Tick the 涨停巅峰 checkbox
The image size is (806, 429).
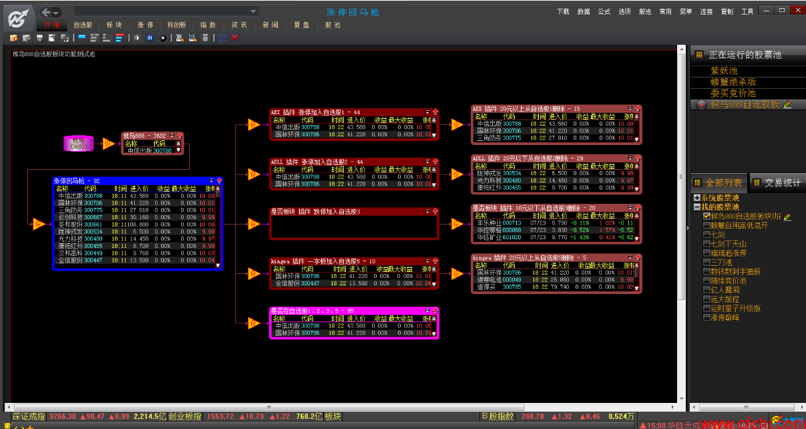click(x=707, y=317)
